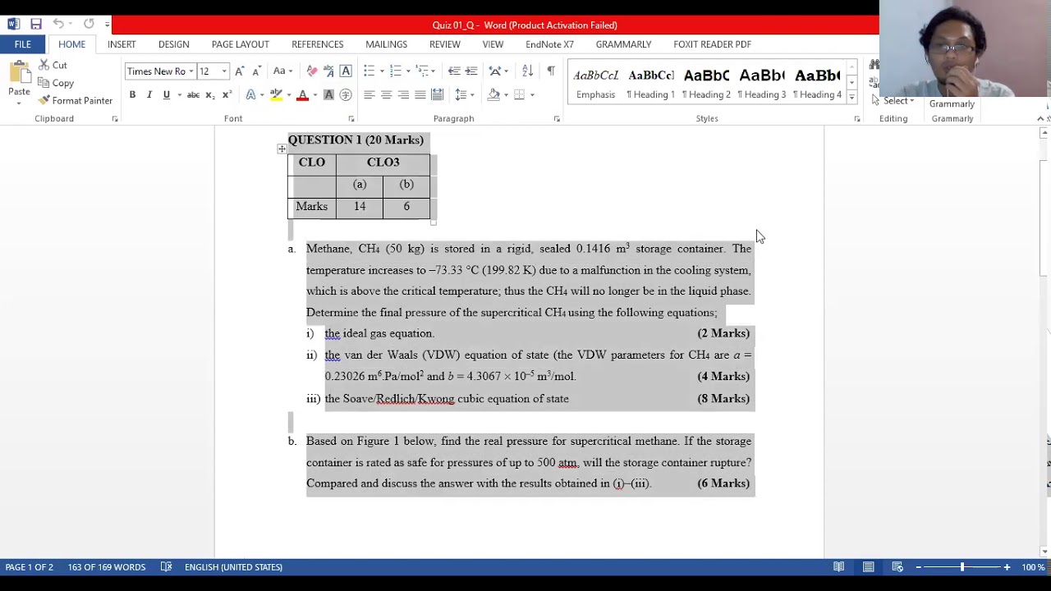The width and height of the screenshot is (1051, 591).
Task: Apply numbered list
Action: coord(395,71)
